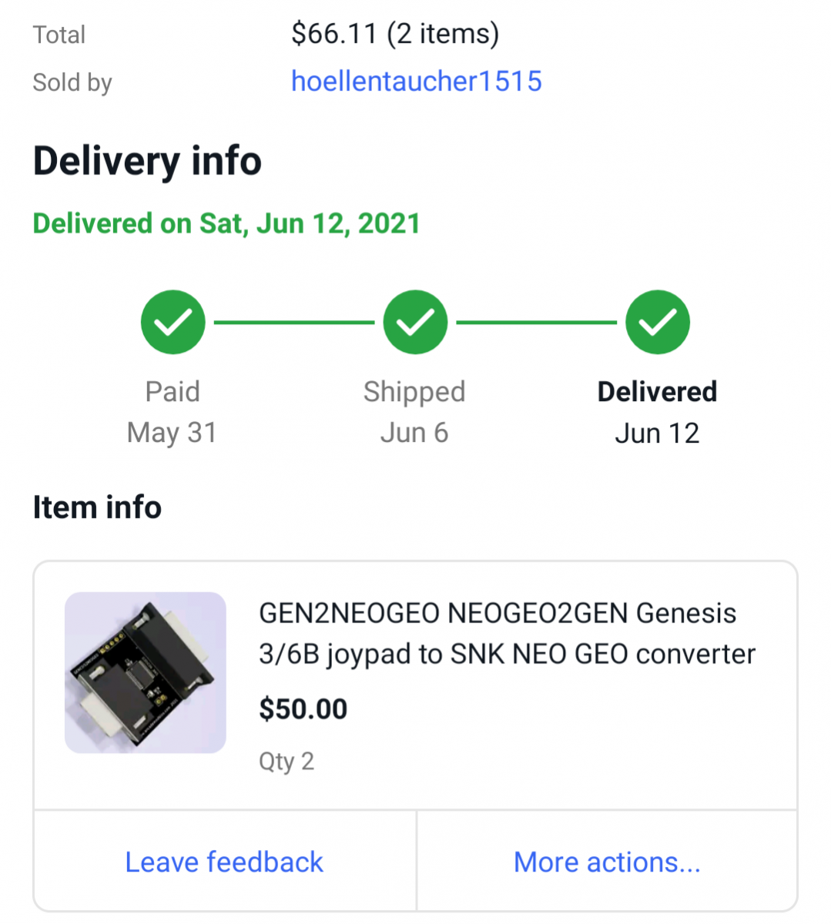Open the converter product thumbnail image

point(146,672)
